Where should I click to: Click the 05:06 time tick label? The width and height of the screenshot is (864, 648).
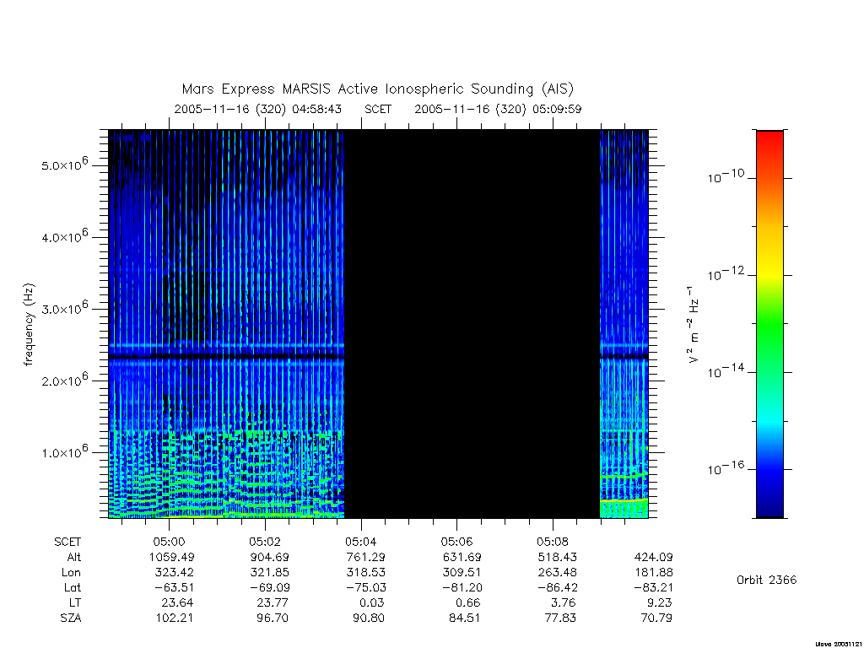[456, 542]
